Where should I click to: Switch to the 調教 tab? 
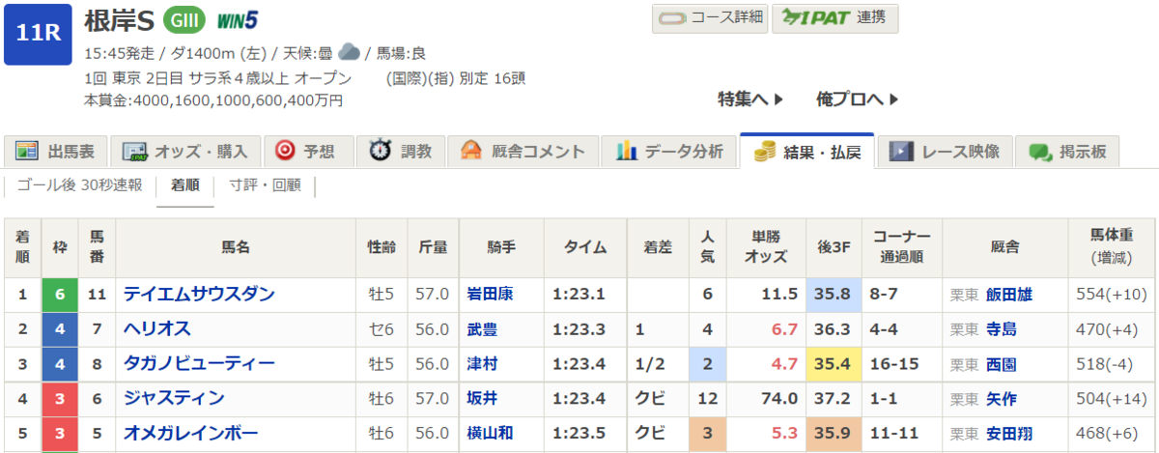coord(400,151)
